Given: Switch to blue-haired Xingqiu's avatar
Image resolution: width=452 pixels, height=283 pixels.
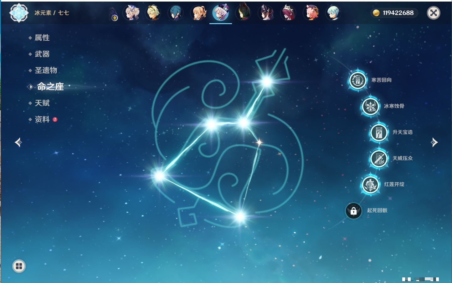Looking at the screenshot, I should tap(176, 13).
